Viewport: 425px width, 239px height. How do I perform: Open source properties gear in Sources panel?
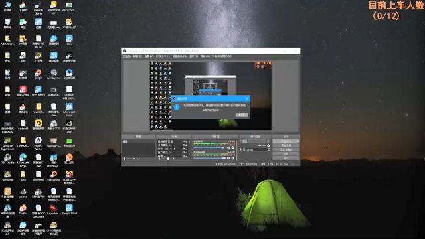click(168, 159)
